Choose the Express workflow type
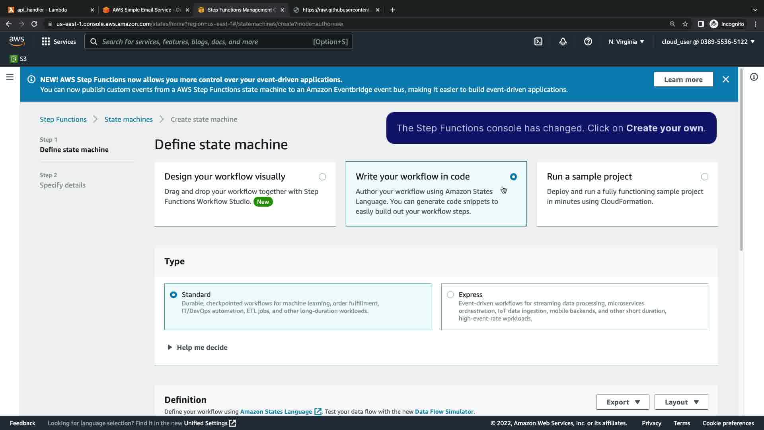 [x=450, y=295]
